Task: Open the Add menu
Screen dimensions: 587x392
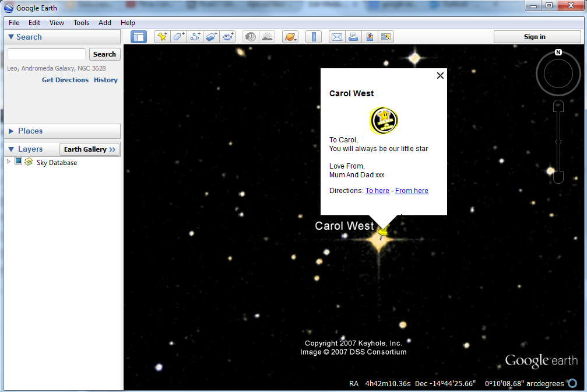Action: (x=105, y=23)
